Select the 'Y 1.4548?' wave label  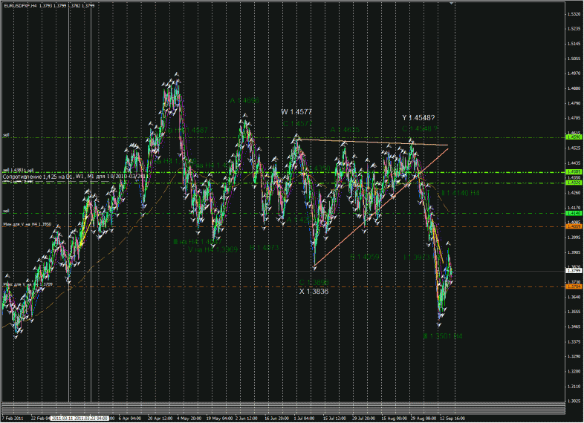click(x=418, y=117)
